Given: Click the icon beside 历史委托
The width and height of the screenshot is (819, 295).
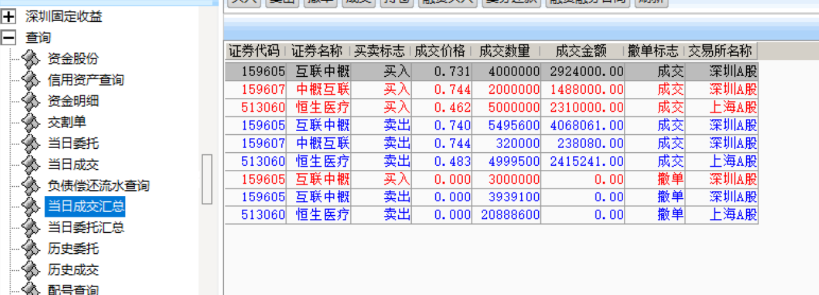Looking at the screenshot, I should coord(30,248).
